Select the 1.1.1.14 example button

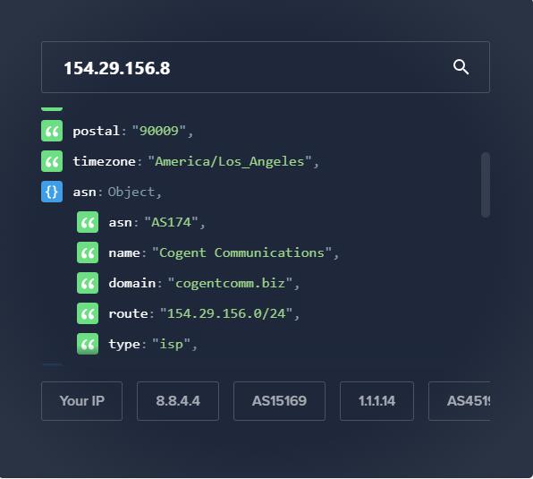(376, 401)
